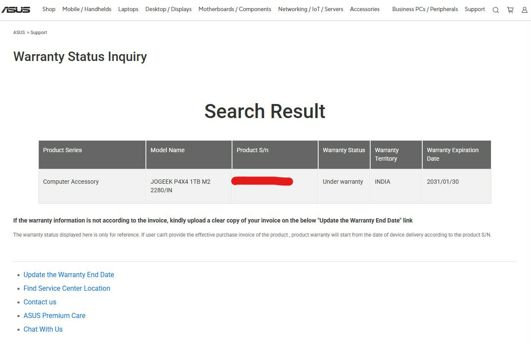
Task: Click ASUS breadcrumb link
Action: 19,33
